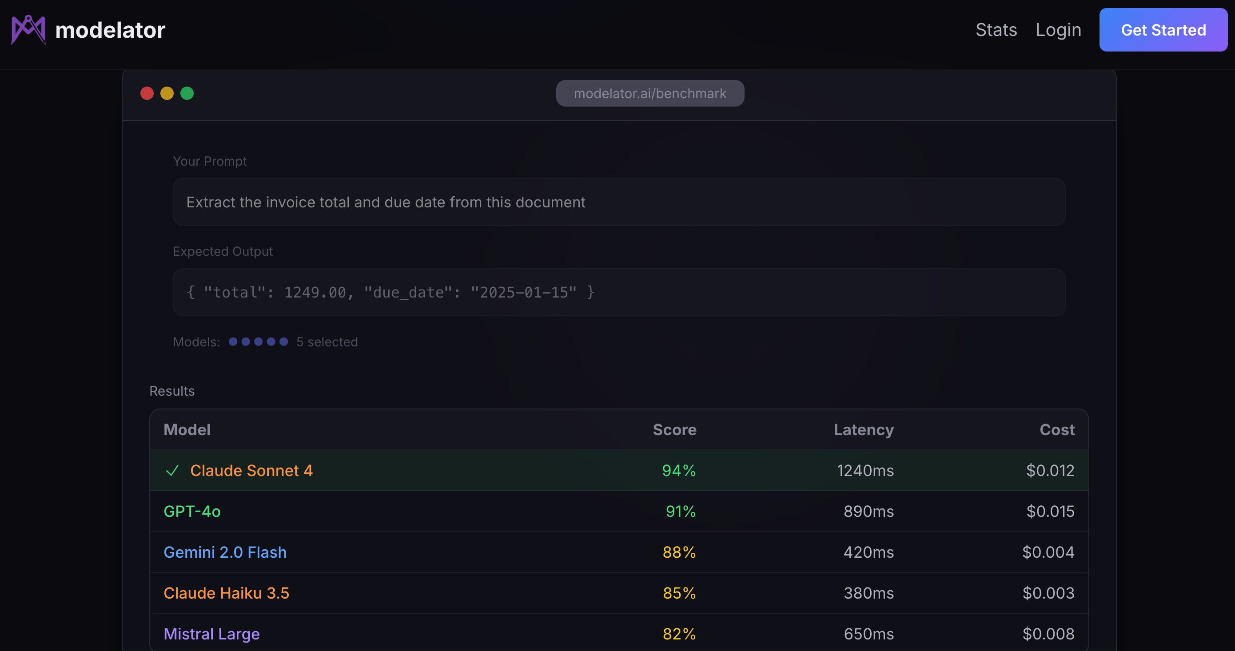Click the red window dot
The width and height of the screenshot is (1235, 651).
pyautogui.click(x=147, y=93)
